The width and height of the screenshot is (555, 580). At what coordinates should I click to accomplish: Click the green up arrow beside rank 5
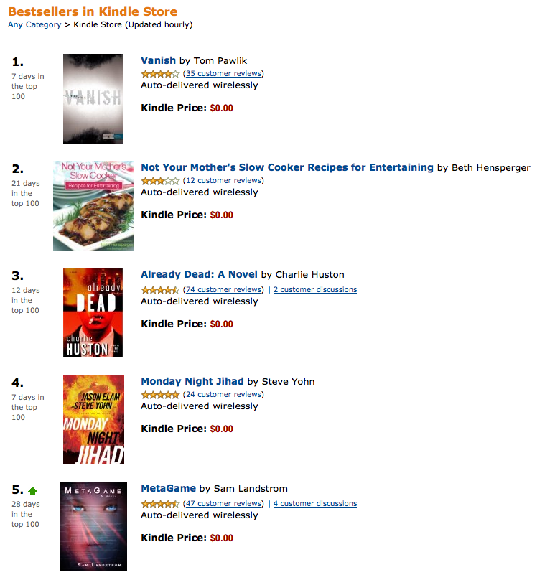(32, 491)
